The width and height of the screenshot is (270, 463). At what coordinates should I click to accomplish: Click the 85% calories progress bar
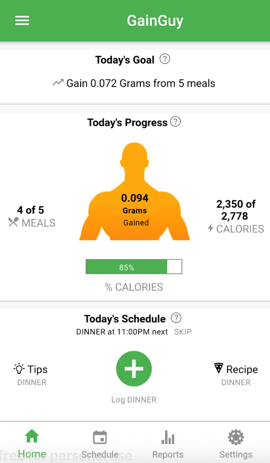click(x=134, y=266)
